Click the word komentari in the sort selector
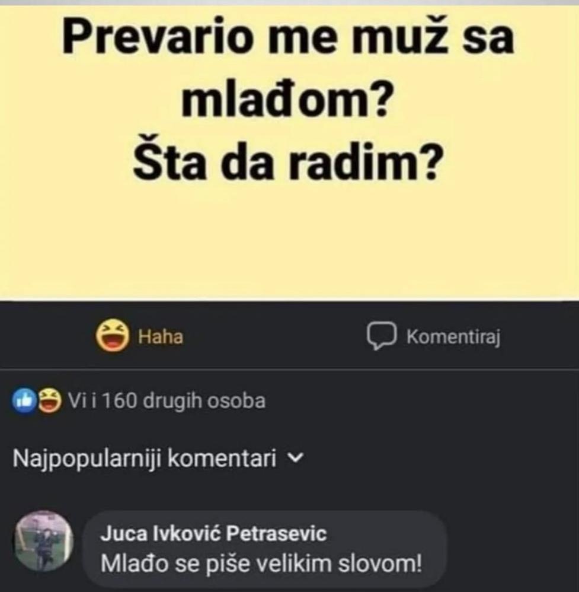The height and width of the screenshot is (592, 579). (x=222, y=459)
